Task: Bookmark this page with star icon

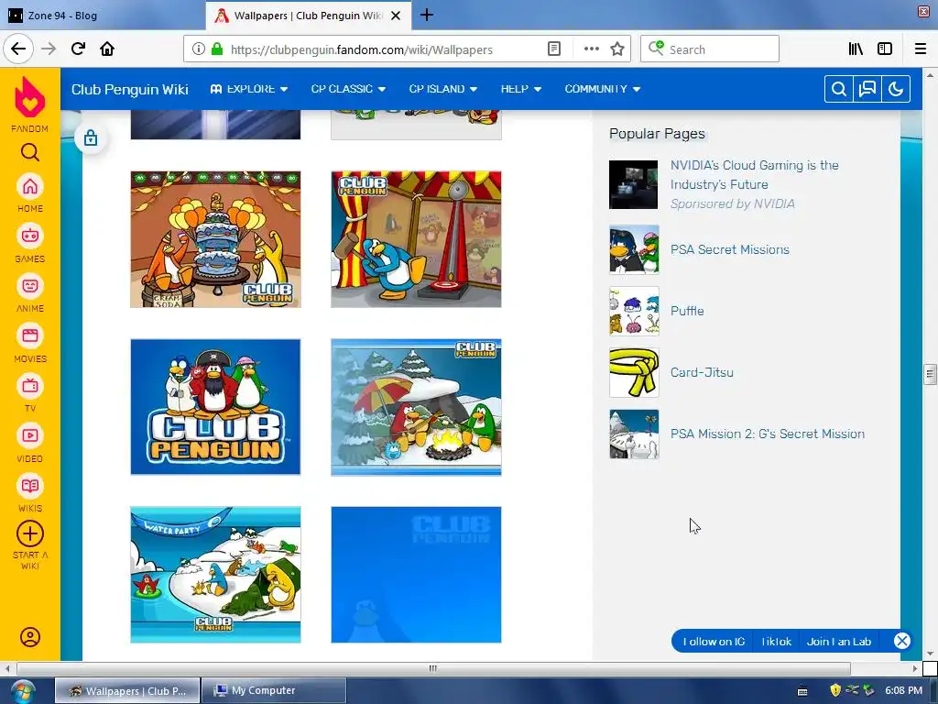Action: tap(617, 49)
